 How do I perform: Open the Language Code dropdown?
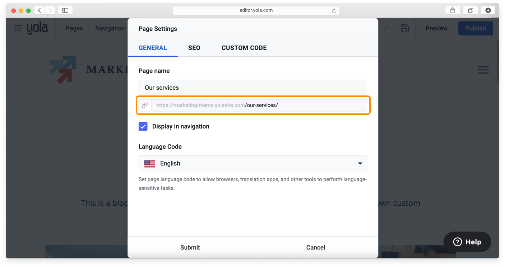(x=253, y=163)
